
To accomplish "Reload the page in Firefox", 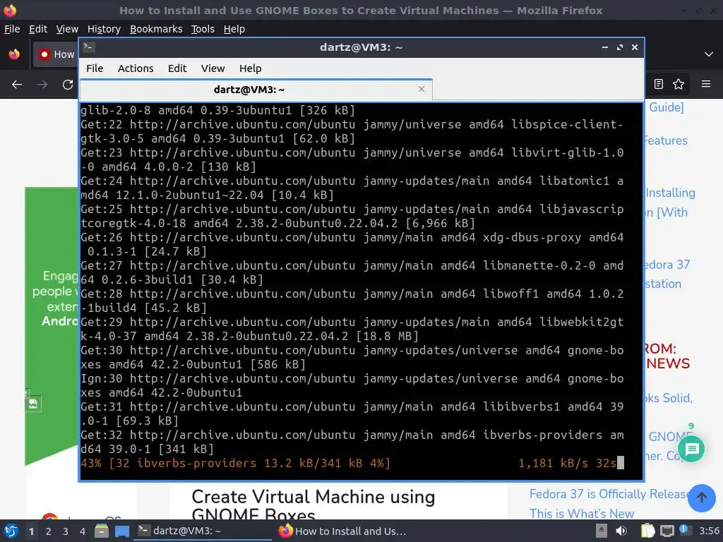I will point(68,85).
